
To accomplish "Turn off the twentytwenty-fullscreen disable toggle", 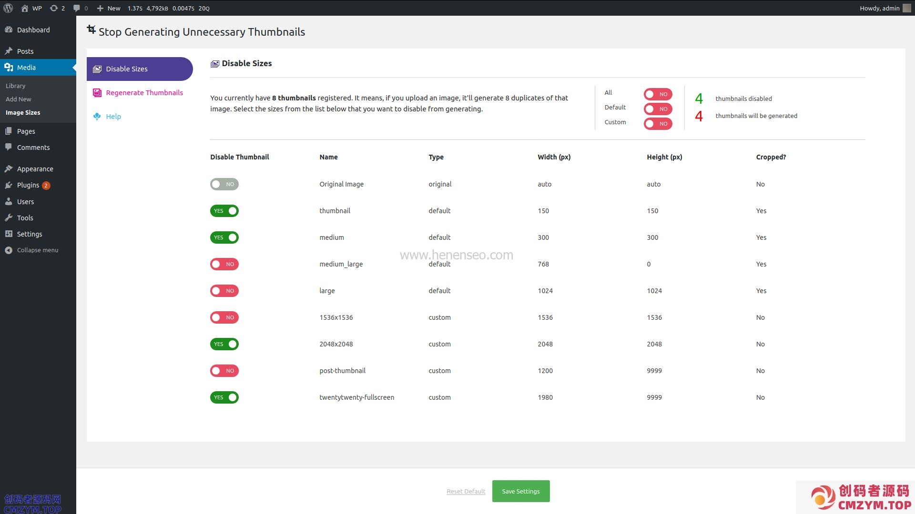I will (x=224, y=397).
